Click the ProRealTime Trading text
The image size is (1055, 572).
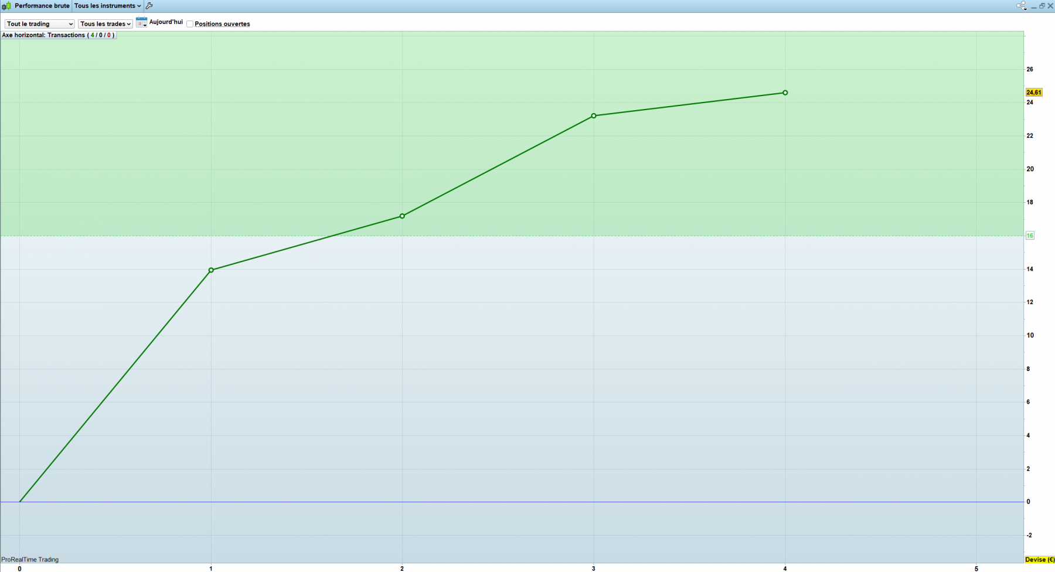(x=30, y=560)
